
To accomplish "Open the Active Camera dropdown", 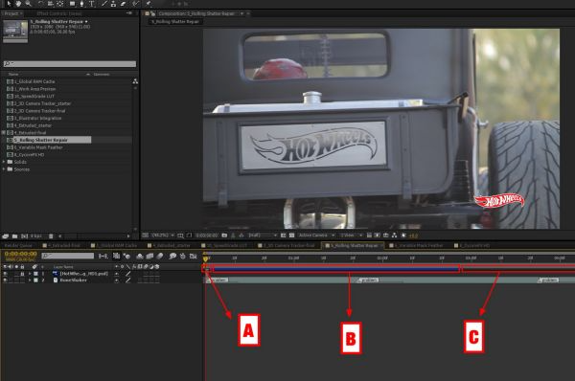I will click(317, 235).
